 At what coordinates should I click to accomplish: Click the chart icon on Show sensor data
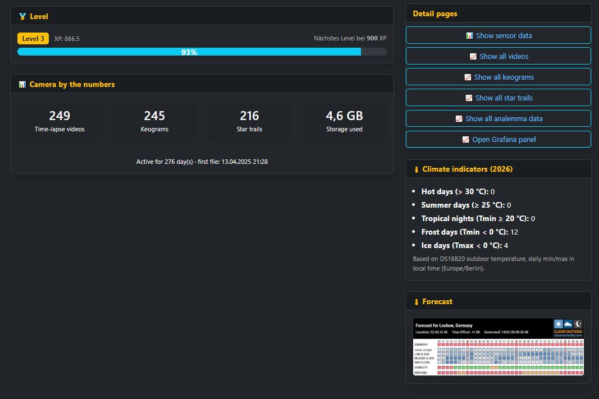tap(469, 36)
